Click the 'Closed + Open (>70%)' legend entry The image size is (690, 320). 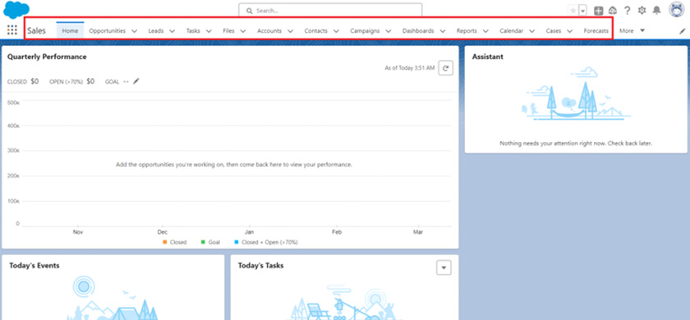266,242
